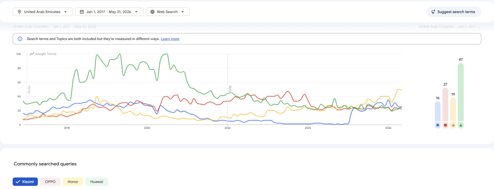
Task: Click the calendar icon in date filter
Action: click(x=81, y=12)
